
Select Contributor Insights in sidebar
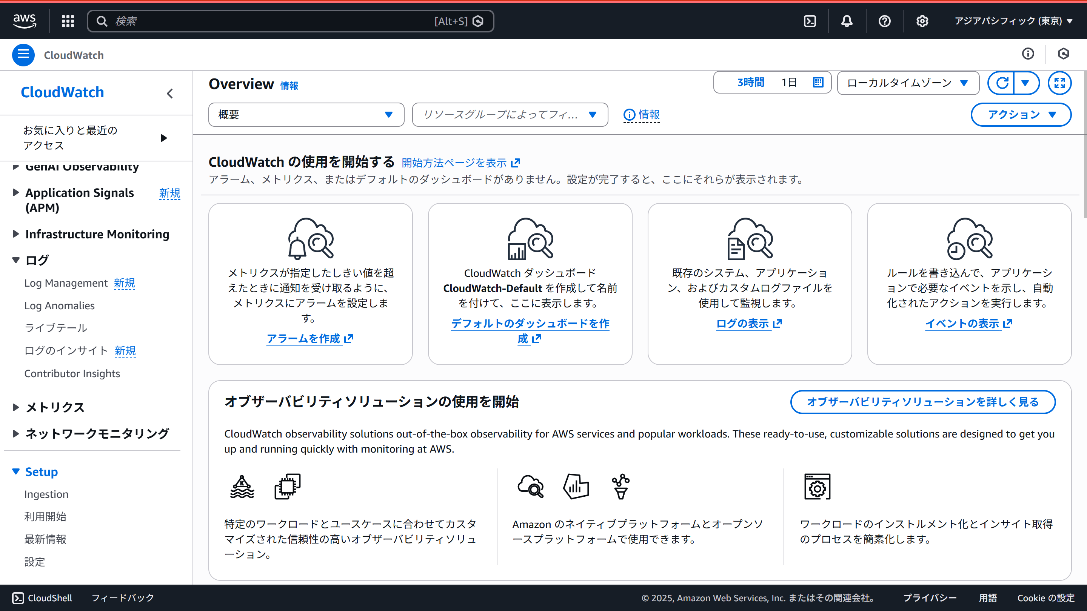(72, 373)
